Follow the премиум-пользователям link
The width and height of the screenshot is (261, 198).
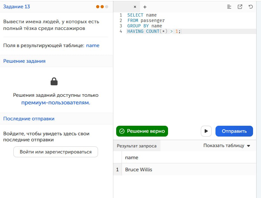click(56, 103)
